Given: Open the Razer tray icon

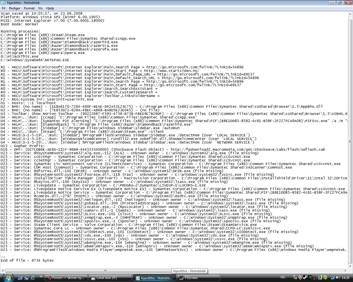Looking at the screenshot, I should pyautogui.click(x=310, y=278).
